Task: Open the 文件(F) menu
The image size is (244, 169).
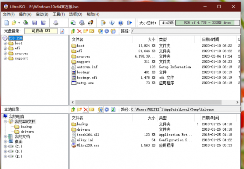Action: click(9, 15)
